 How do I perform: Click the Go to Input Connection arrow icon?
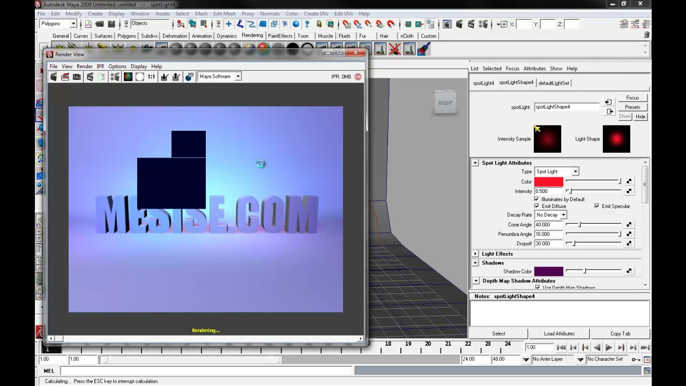pyautogui.click(x=608, y=102)
